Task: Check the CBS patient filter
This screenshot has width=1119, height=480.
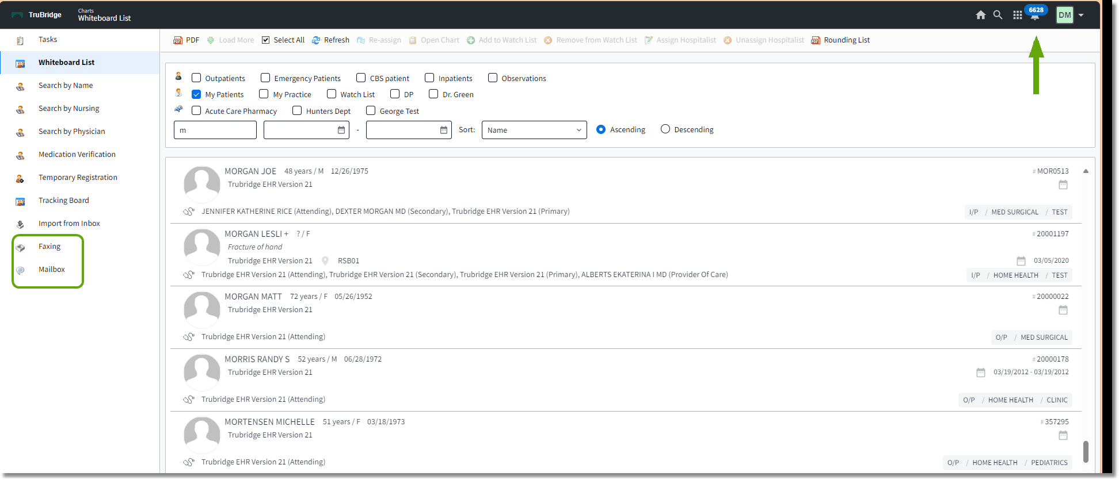Action: 361,78
